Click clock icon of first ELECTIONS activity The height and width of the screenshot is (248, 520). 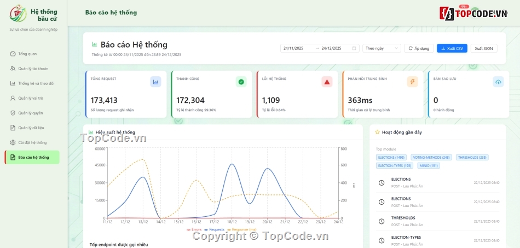pyautogui.click(x=382, y=183)
